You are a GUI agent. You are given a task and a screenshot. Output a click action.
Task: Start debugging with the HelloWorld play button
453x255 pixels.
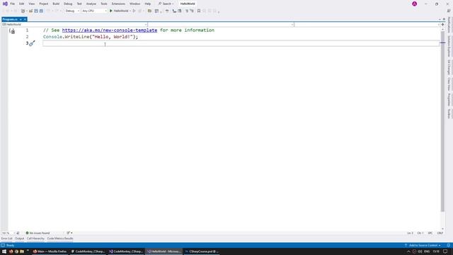pos(119,11)
